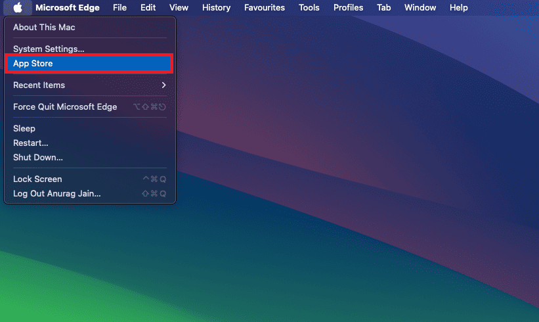Open the Favourites menu
539x322 pixels.
265,8
